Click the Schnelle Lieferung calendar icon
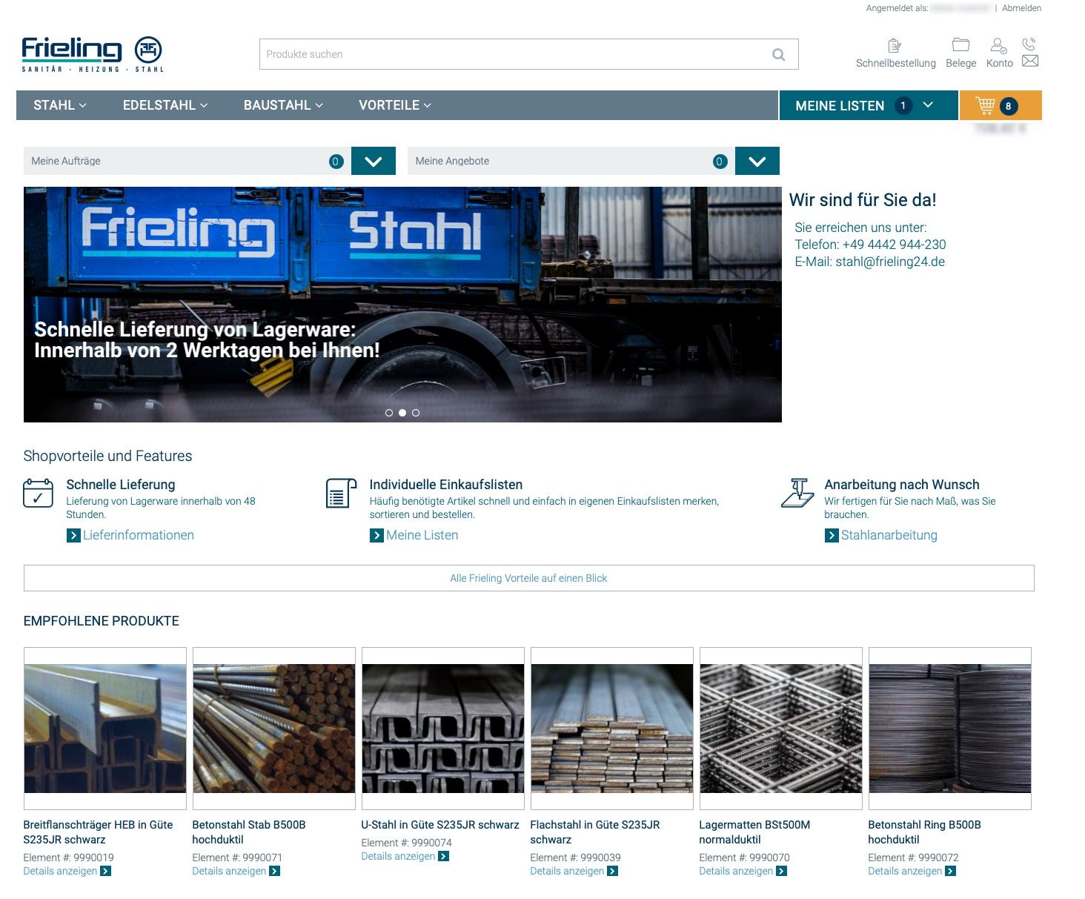1085x899 pixels. tap(38, 493)
